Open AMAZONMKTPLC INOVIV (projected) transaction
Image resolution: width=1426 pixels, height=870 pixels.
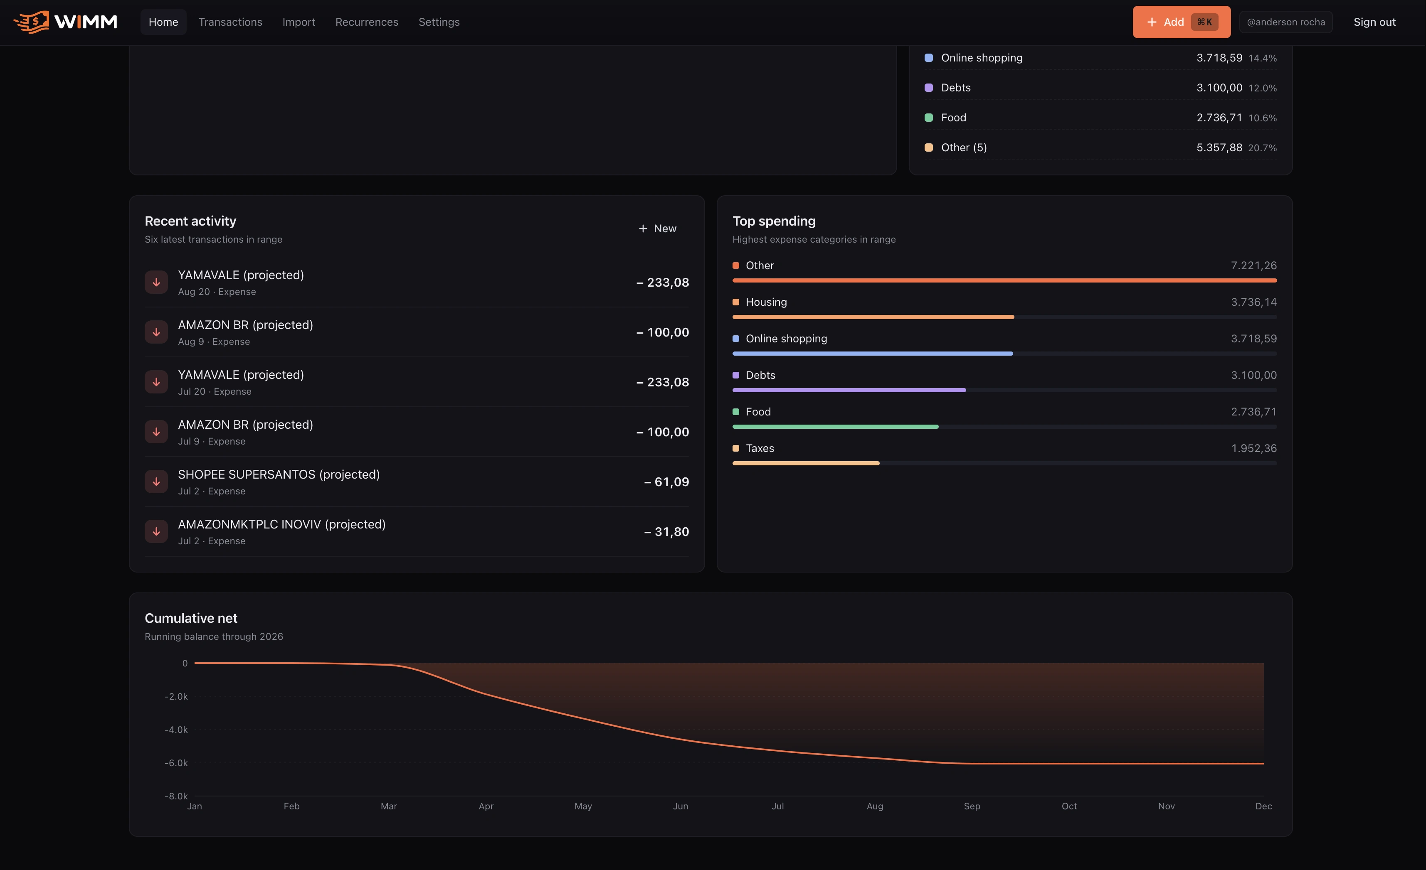click(x=417, y=531)
